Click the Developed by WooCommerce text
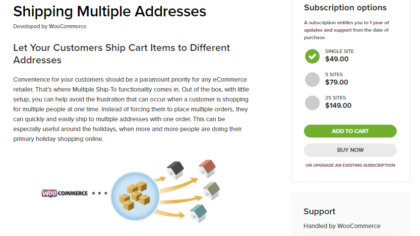The image size is (420, 236). pyautogui.click(x=50, y=27)
